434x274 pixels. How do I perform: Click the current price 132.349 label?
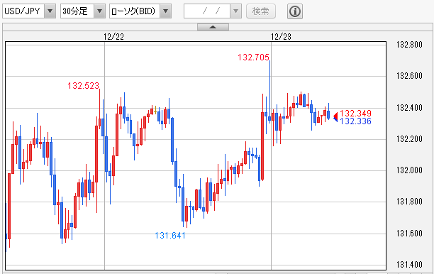356,113
